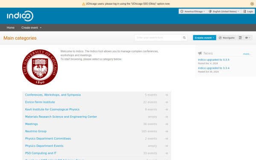
Task: Open Kavli Institute for Cosmological Physics category
Action: pyautogui.click(x=52, y=109)
